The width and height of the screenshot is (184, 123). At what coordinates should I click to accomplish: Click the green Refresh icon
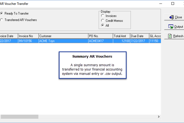click(x=170, y=36)
